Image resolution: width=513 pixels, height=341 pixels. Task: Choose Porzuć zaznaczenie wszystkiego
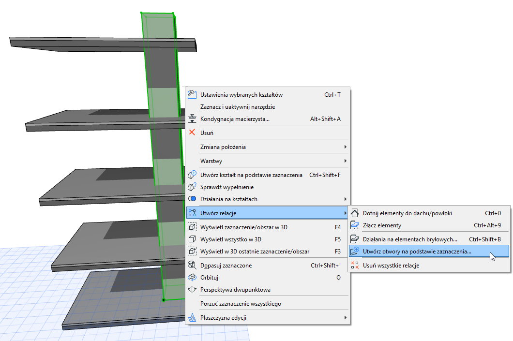(x=267, y=303)
